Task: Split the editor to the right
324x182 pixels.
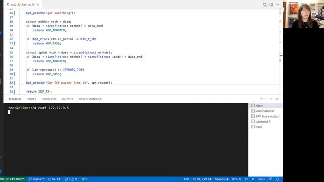Action: click(271, 5)
